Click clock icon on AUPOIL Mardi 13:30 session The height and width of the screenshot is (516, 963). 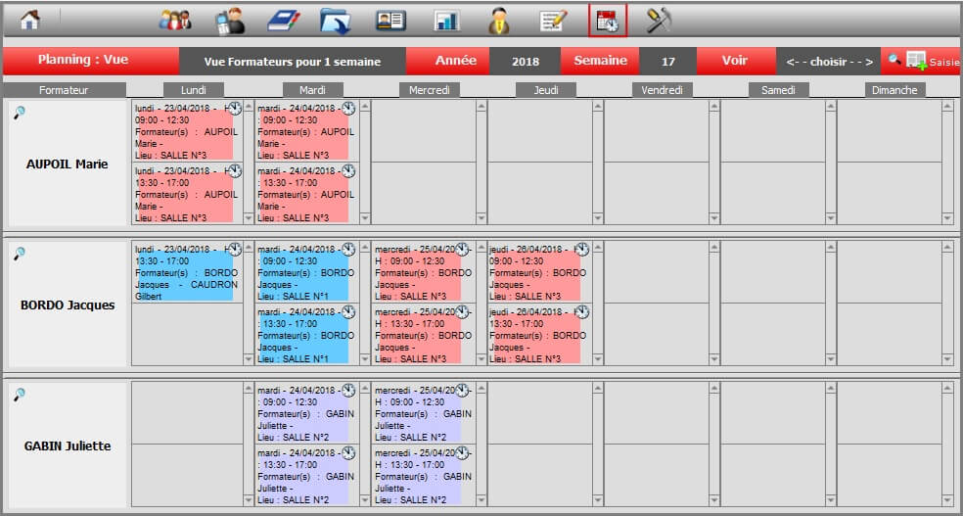[x=348, y=170]
